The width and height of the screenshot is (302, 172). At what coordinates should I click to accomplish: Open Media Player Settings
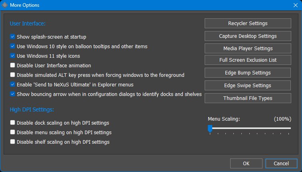[248, 48]
